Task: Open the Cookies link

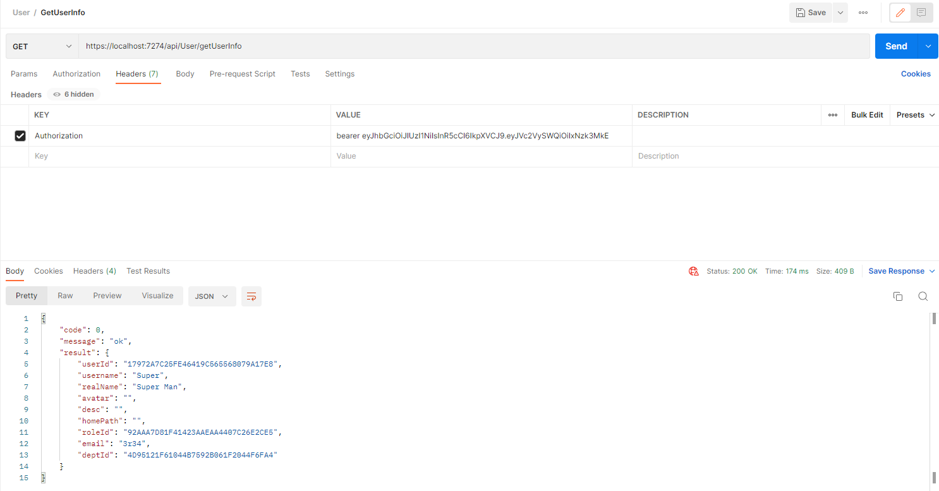Action: click(x=915, y=74)
